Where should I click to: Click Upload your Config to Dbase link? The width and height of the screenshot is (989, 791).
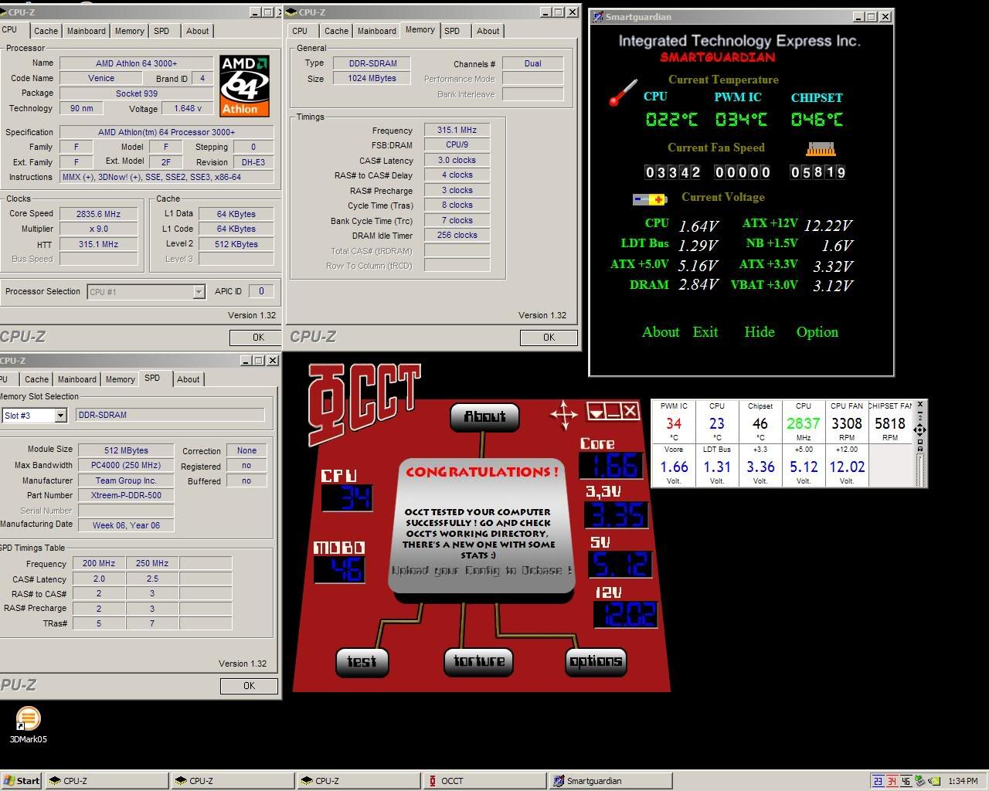pyautogui.click(x=482, y=571)
